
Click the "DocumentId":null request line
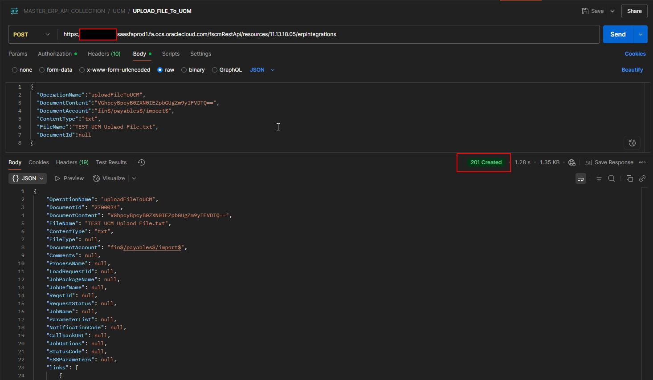64,135
